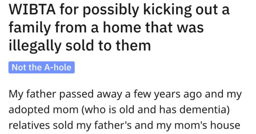This screenshot has width=256, height=134.
Task: Click the "Not the A-hole" flair tag
Action: [41, 67]
